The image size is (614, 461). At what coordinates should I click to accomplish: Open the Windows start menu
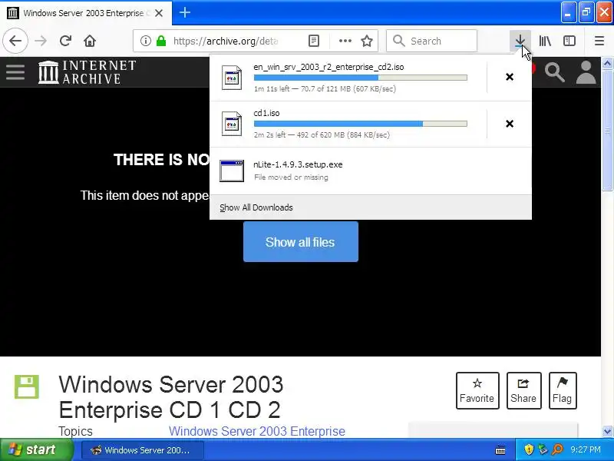tap(36, 449)
